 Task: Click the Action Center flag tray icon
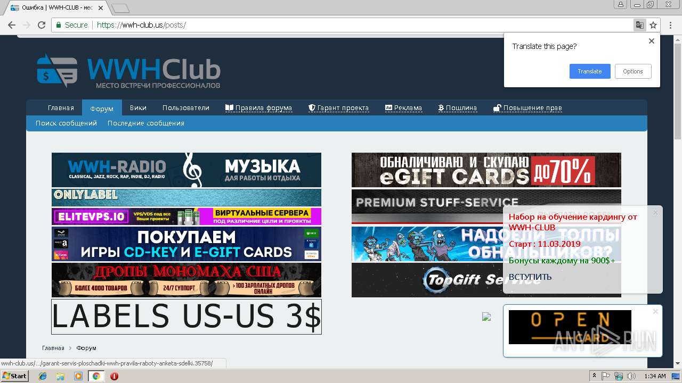click(606, 376)
